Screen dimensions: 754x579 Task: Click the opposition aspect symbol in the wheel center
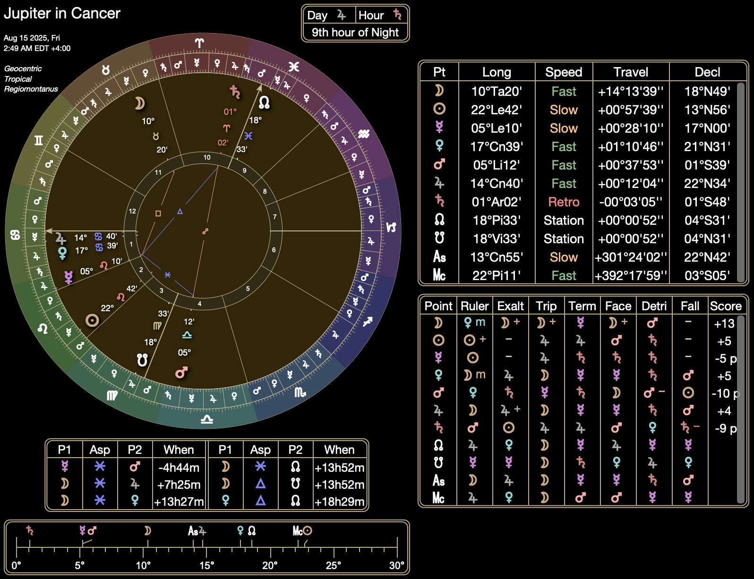205,231
